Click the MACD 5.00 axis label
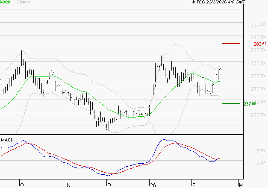The height and width of the screenshot is (188, 268). (x=261, y=151)
